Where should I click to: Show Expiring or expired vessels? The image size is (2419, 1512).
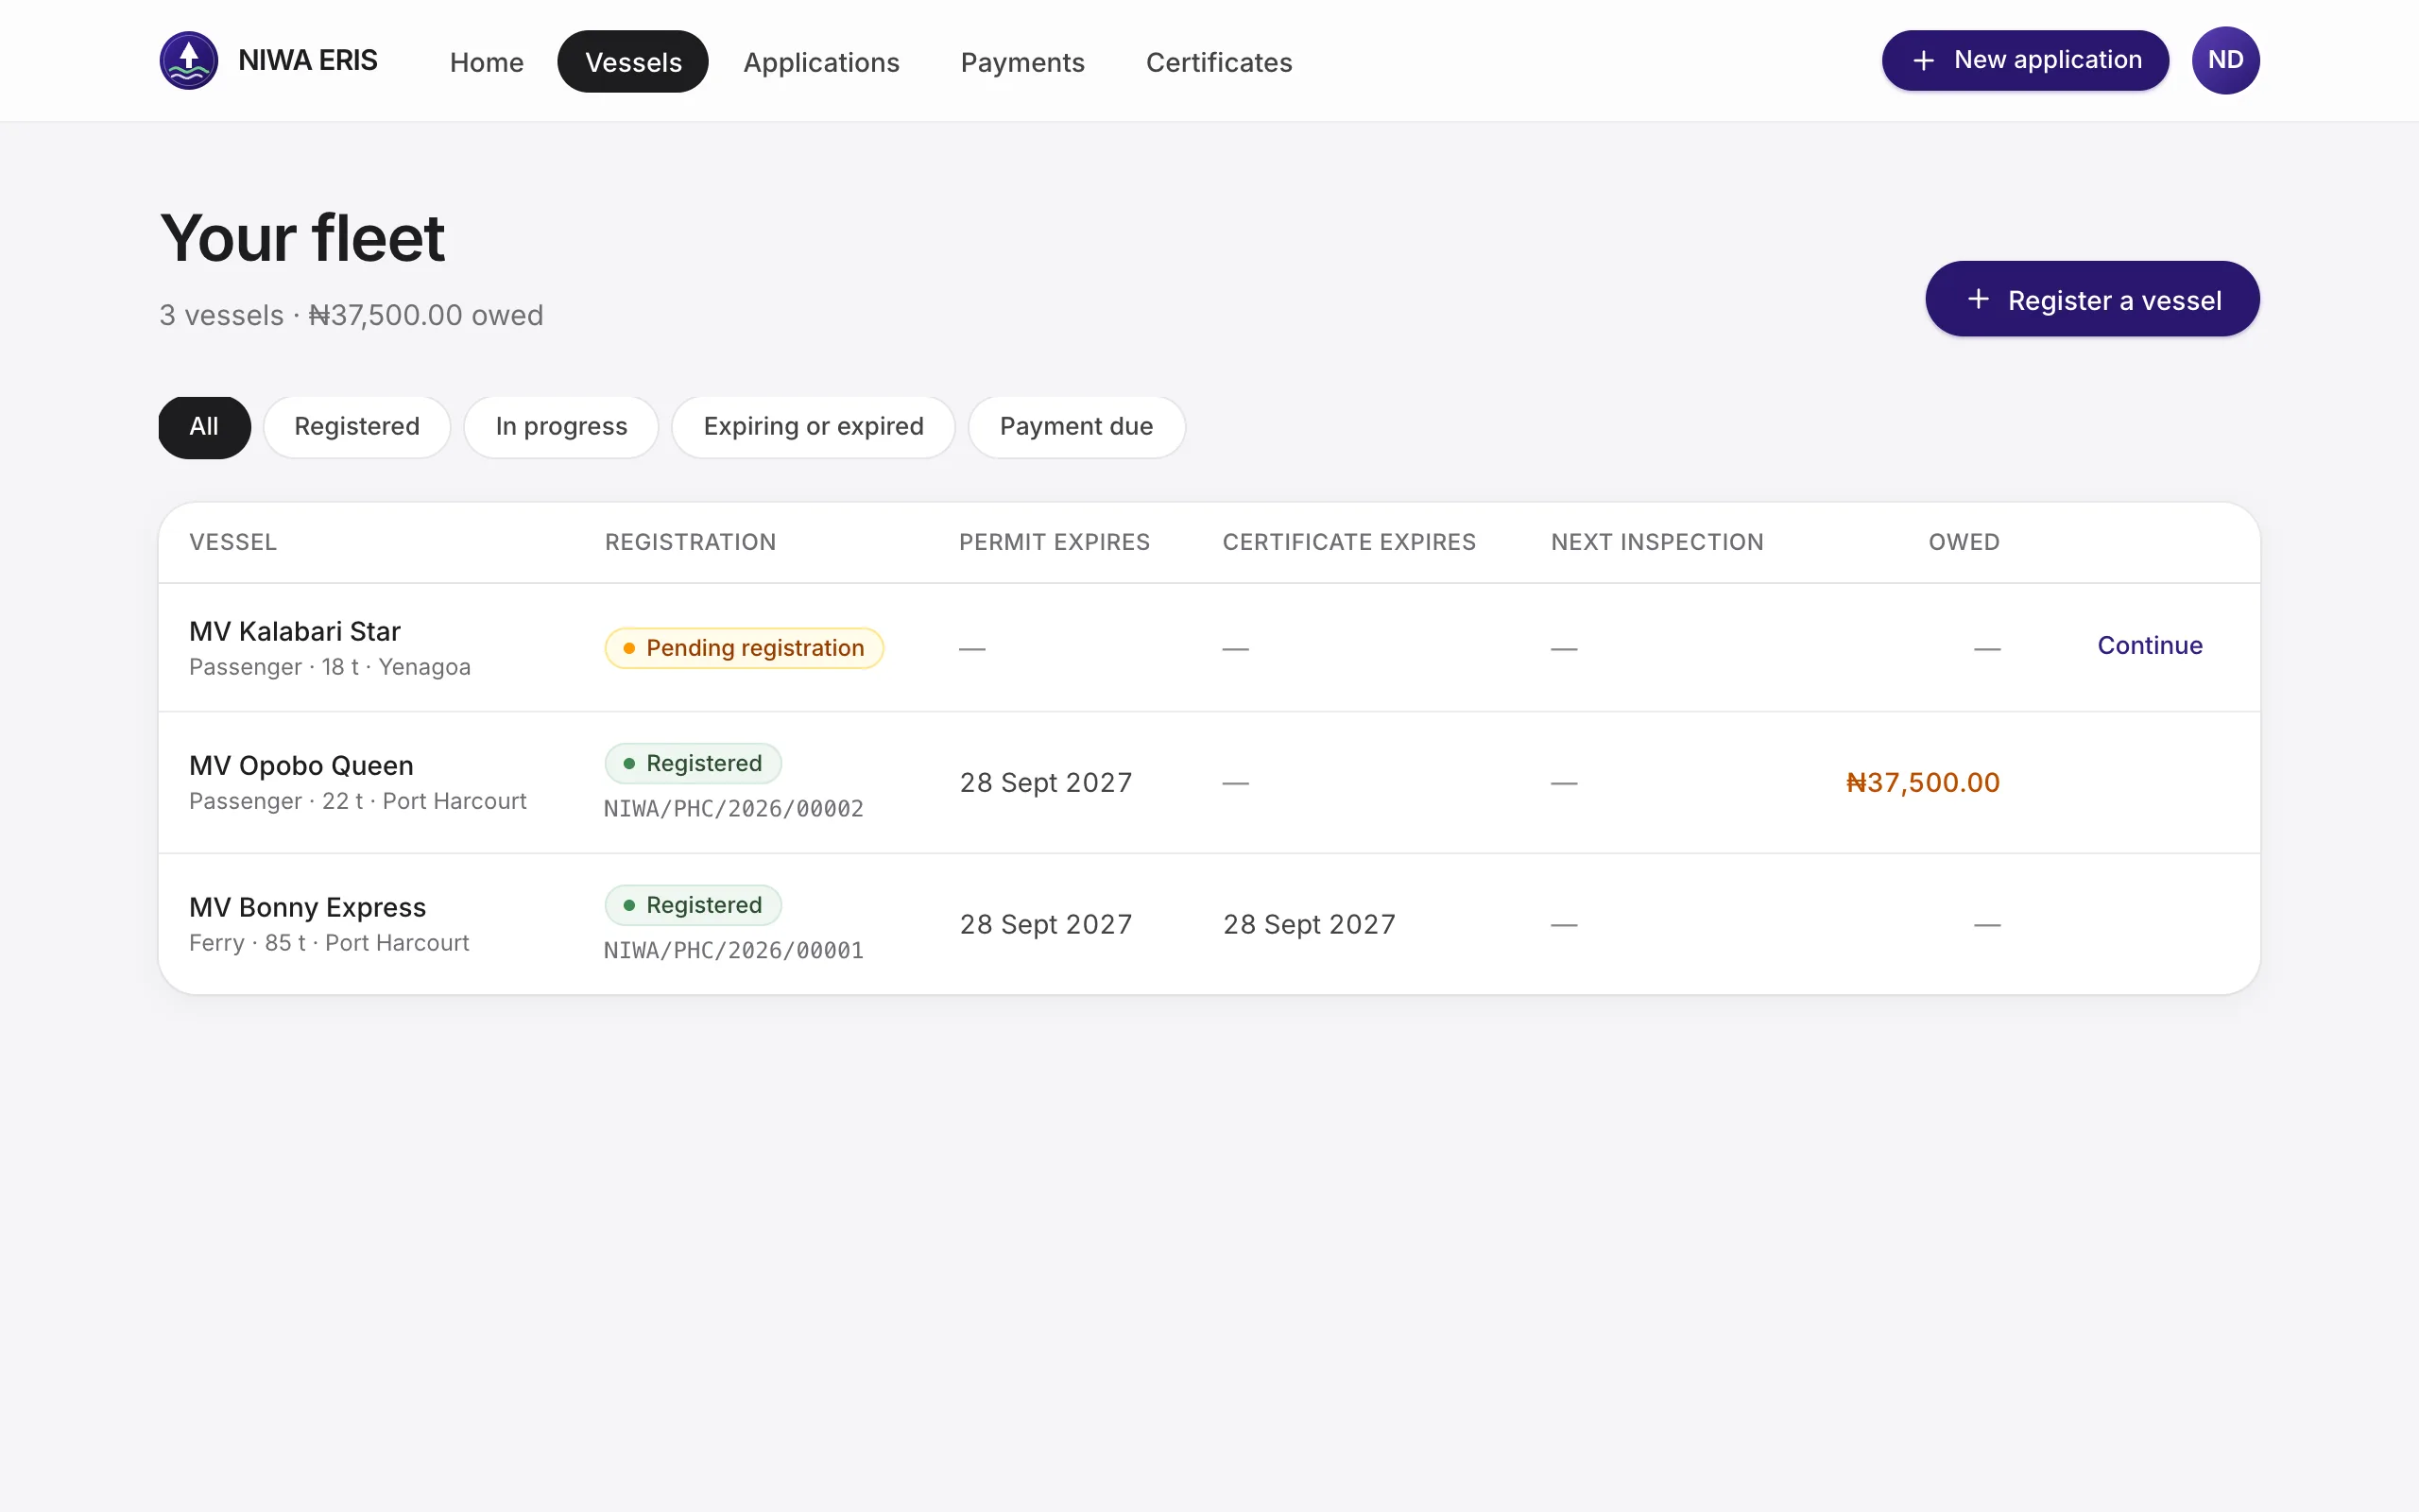coord(813,427)
